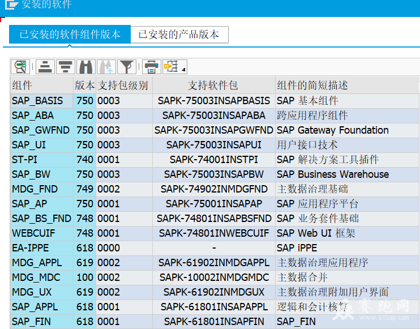Select the 支持软件包 column header
The width and height of the screenshot is (420, 329).
tap(214, 86)
